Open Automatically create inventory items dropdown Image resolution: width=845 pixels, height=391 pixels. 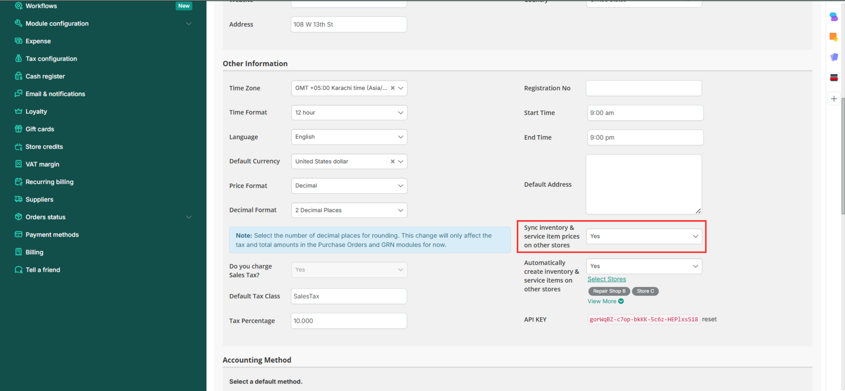pos(644,266)
